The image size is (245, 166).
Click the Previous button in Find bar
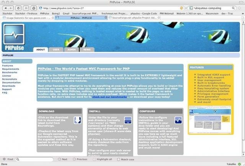tap(80, 159)
